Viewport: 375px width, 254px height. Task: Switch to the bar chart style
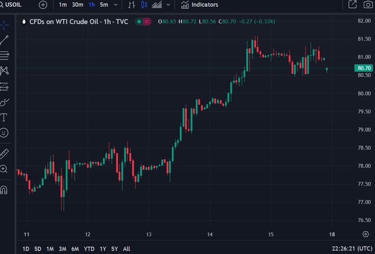click(x=132, y=5)
